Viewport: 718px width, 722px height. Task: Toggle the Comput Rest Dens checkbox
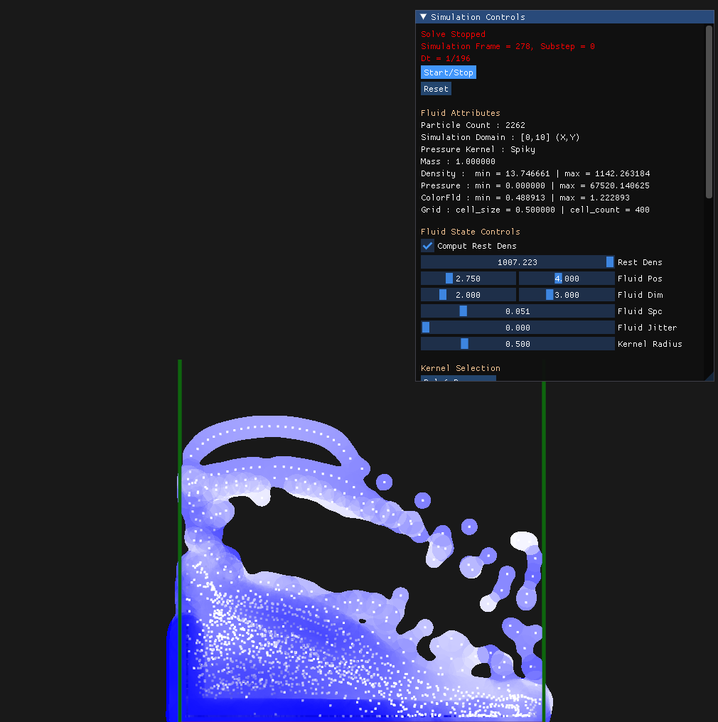[x=427, y=246]
